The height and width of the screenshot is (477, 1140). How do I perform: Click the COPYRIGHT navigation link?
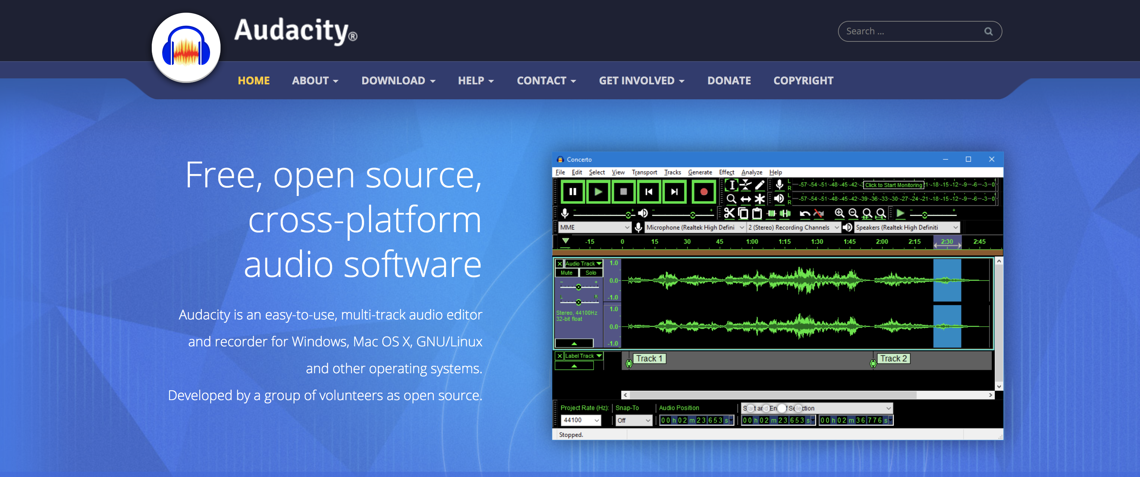pyautogui.click(x=803, y=81)
